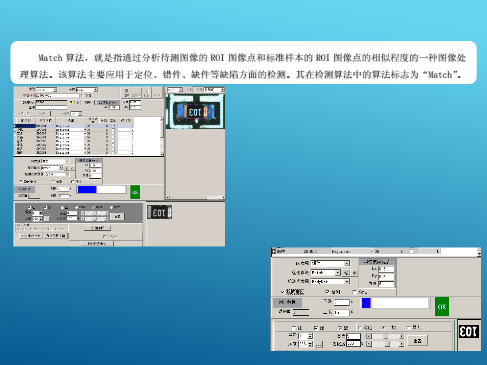Tick the unchecked 蓝 channel checkbox
Viewport: 487px width, 365px height.
[62, 207]
